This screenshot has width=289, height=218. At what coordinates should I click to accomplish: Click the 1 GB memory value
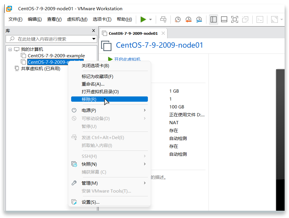click(174, 91)
